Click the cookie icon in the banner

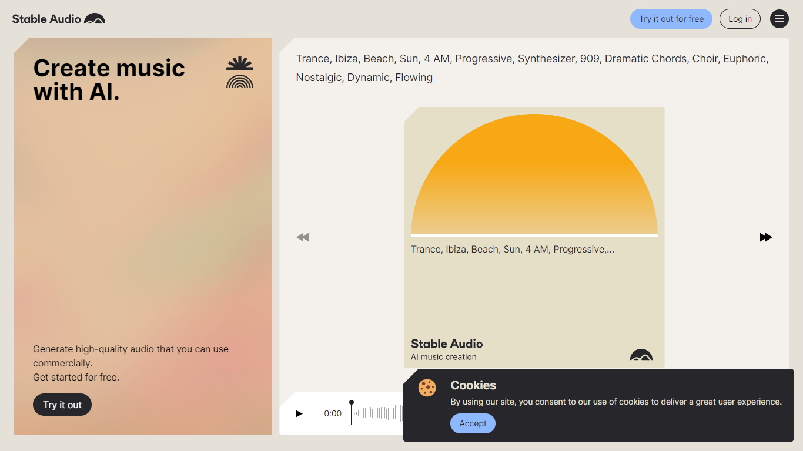pos(427,388)
